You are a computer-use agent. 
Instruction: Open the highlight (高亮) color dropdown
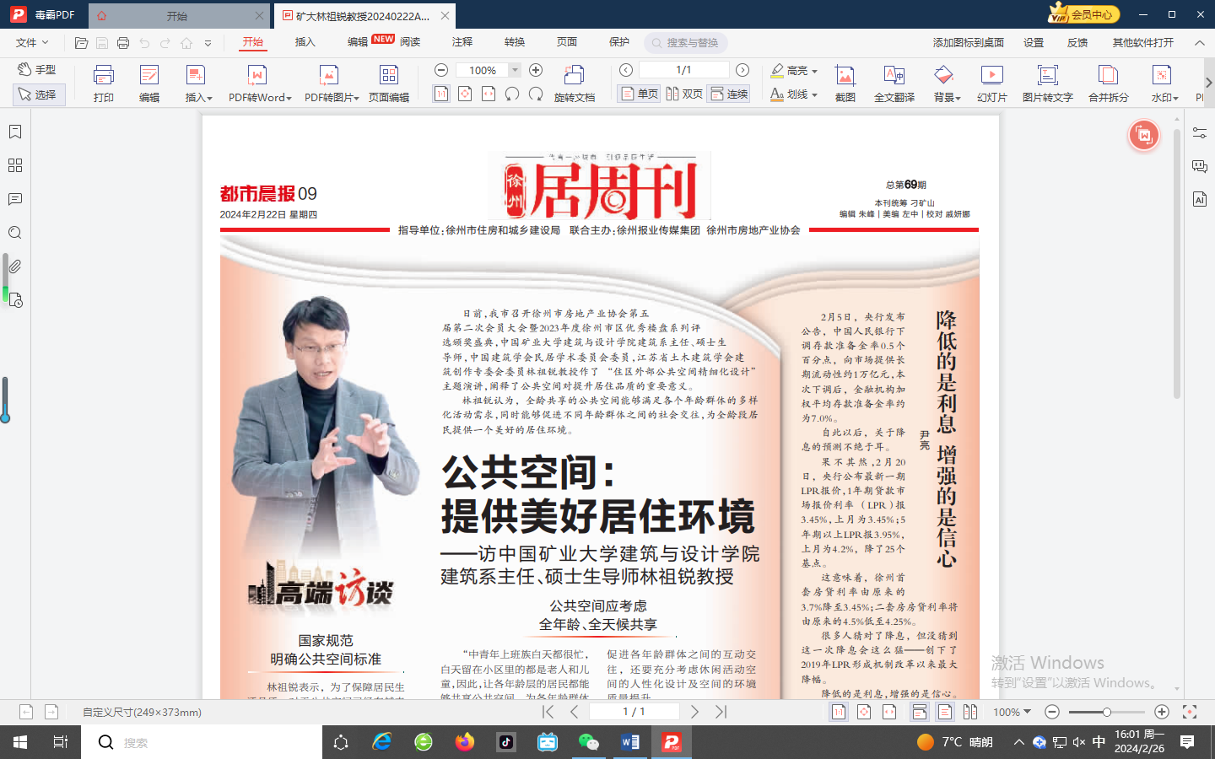pos(814,71)
